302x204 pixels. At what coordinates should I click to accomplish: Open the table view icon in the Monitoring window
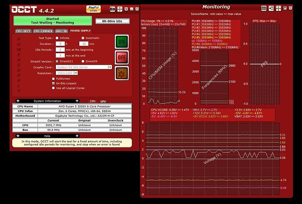[264, 8]
